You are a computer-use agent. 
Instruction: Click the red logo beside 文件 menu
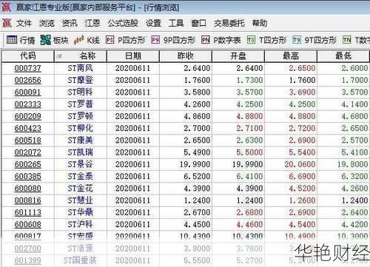(x=7, y=23)
